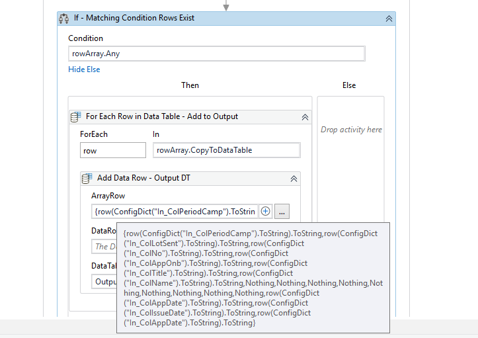Click the ArrayRow expression tooltip popup
478x338 pixels.
[x=253, y=278]
